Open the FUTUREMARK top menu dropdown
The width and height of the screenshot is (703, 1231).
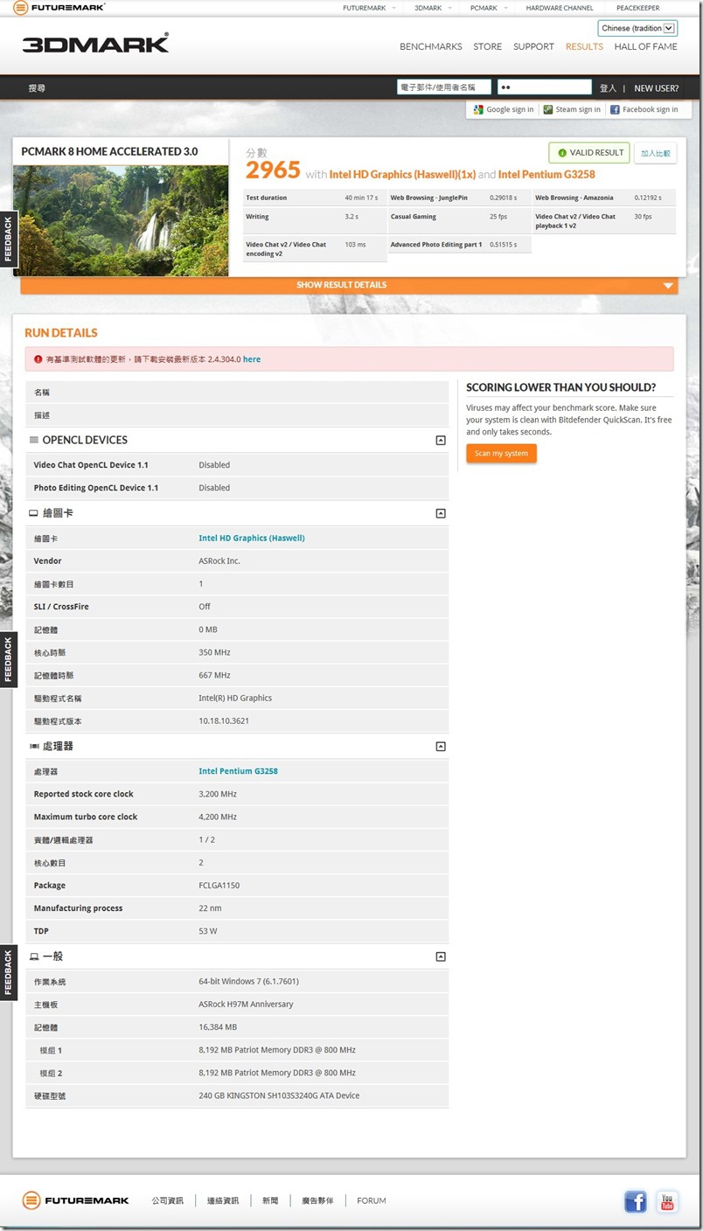click(369, 8)
